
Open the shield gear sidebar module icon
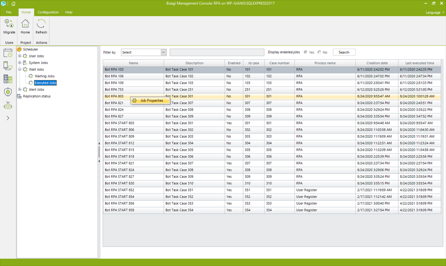click(x=8, y=92)
